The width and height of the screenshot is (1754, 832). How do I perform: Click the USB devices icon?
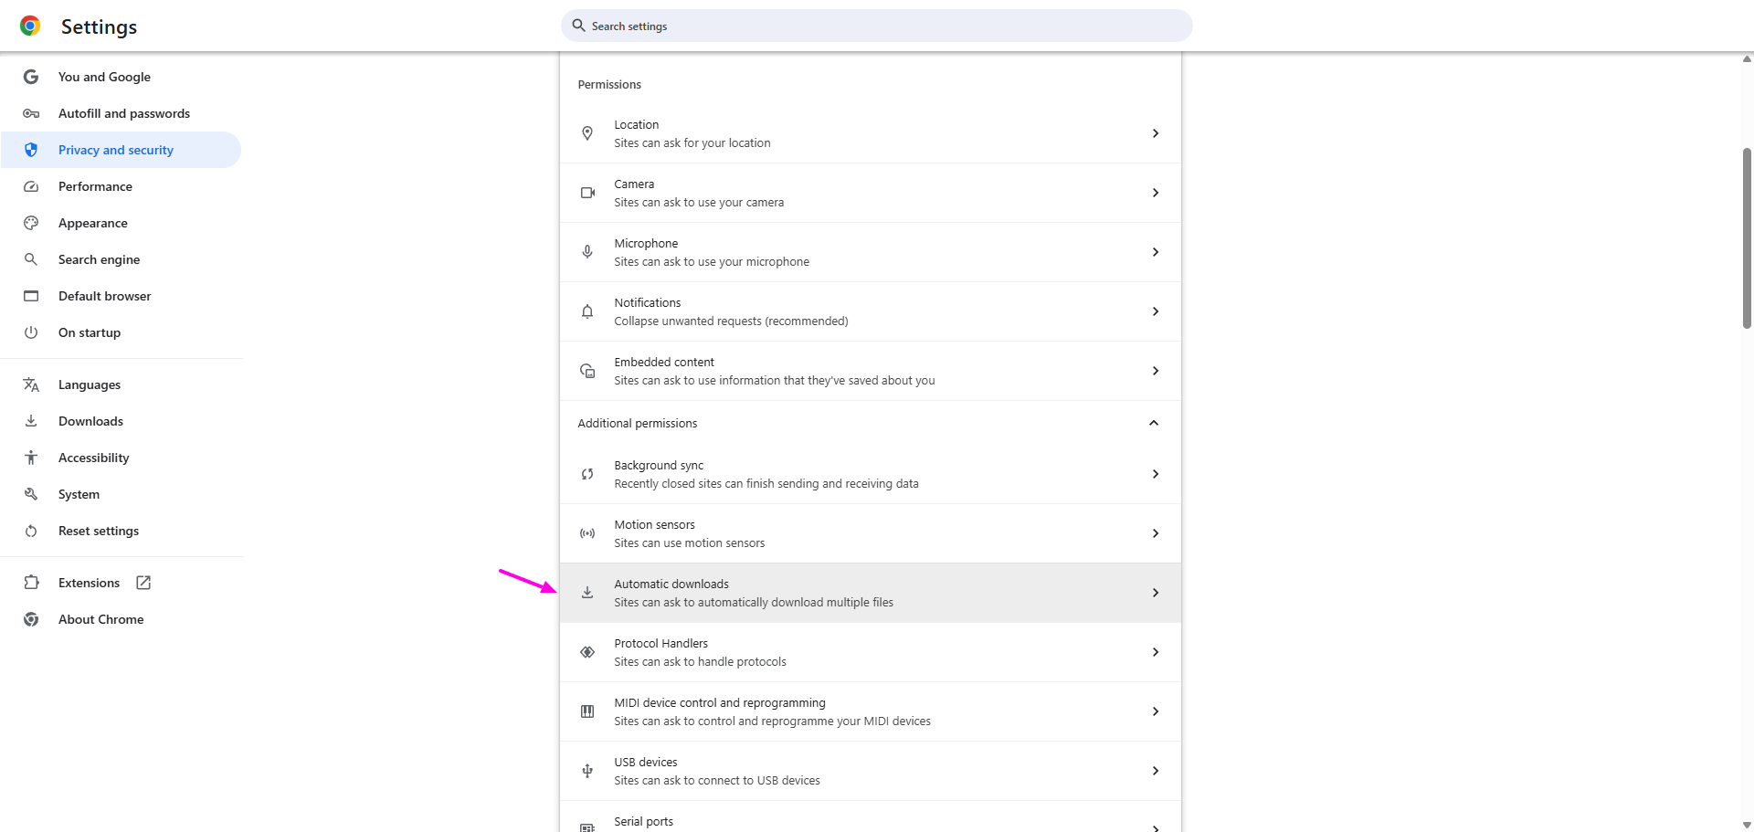click(x=587, y=771)
